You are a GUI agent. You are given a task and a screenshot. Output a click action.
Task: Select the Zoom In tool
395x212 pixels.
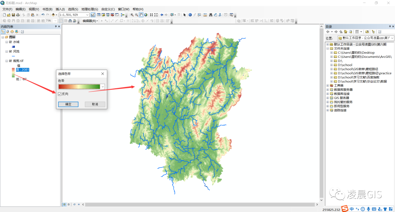click(132, 15)
